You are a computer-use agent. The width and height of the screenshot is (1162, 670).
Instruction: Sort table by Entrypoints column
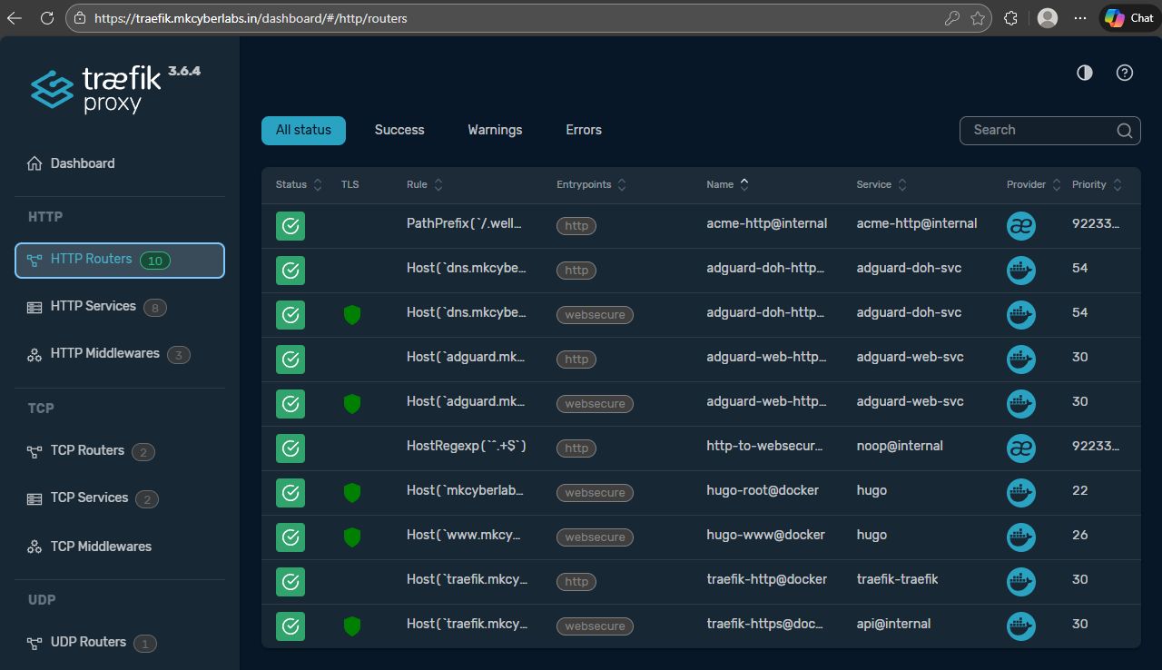(x=592, y=184)
